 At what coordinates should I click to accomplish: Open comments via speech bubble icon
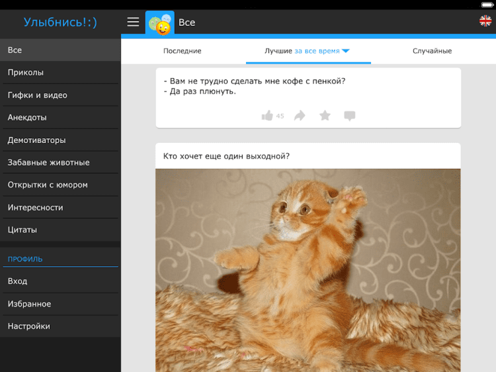[x=350, y=116]
